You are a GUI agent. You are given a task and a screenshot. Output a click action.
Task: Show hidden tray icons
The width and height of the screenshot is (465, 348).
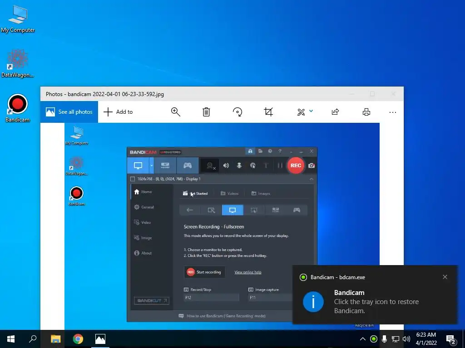coord(363,339)
